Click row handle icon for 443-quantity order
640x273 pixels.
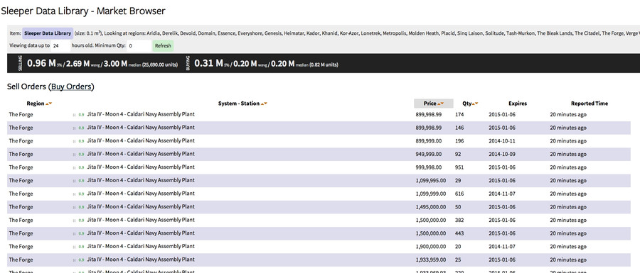(74, 233)
